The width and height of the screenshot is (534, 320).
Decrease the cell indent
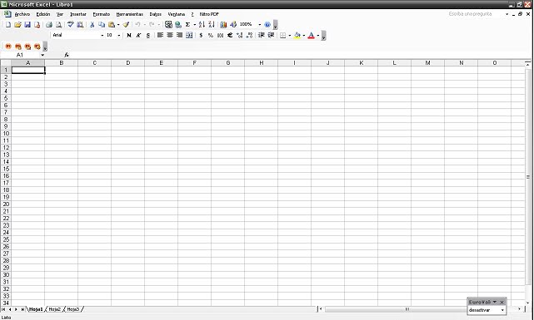pos(262,36)
